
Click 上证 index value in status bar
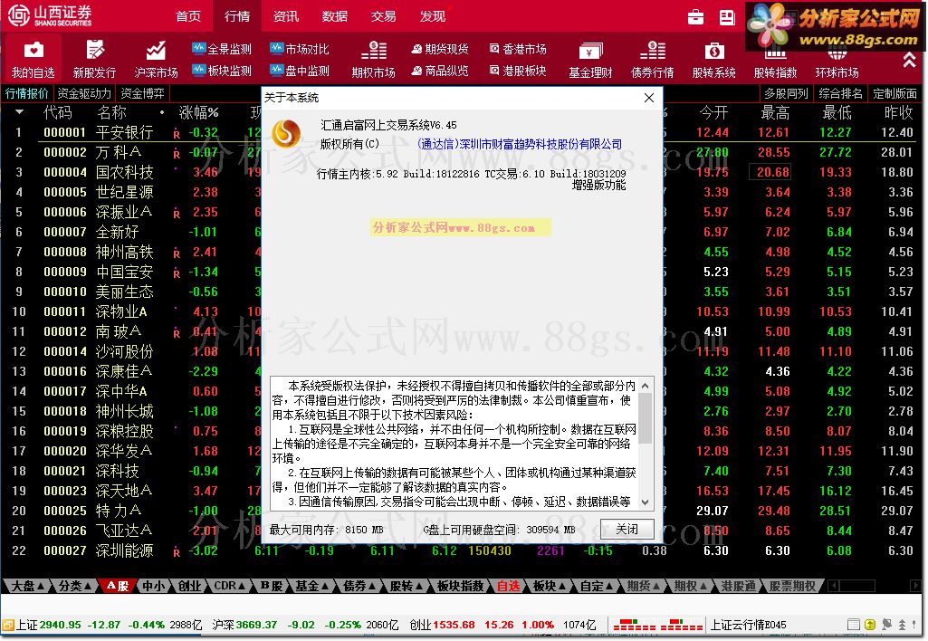click(x=60, y=625)
